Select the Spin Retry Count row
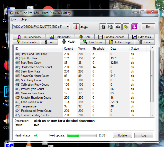 tap(82, 80)
